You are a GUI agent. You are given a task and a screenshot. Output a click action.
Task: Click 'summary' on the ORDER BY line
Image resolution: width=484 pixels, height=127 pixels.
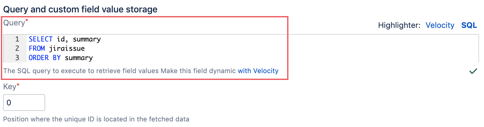[79, 58]
